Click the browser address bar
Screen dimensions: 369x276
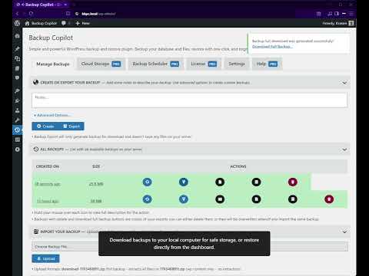click(x=179, y=14)
